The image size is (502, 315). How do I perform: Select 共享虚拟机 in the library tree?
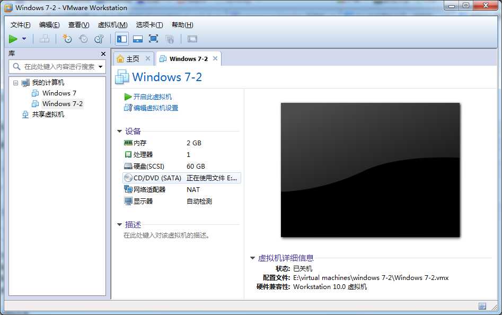coord(48,115)
